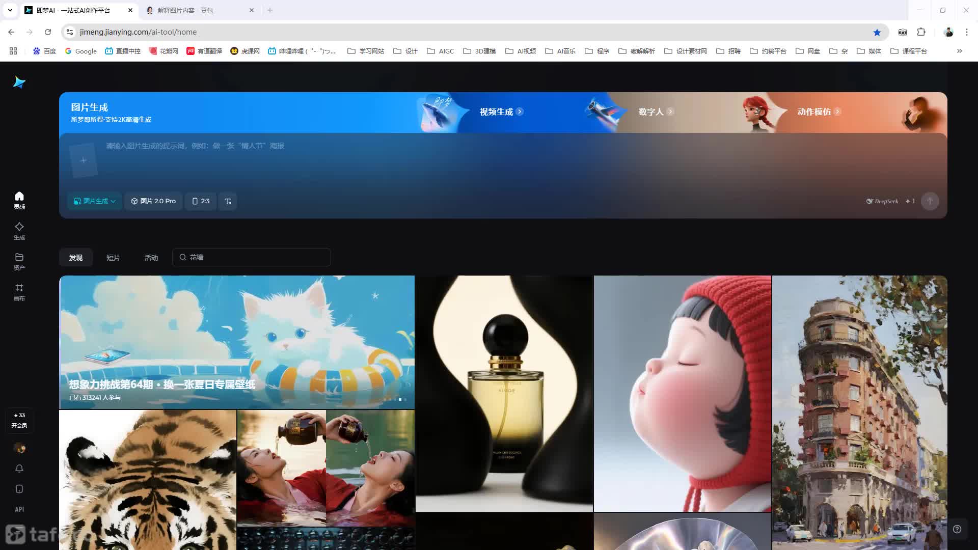Open the 生成 section in the sidebar
The image size is (978, 550).
[19, 231]
